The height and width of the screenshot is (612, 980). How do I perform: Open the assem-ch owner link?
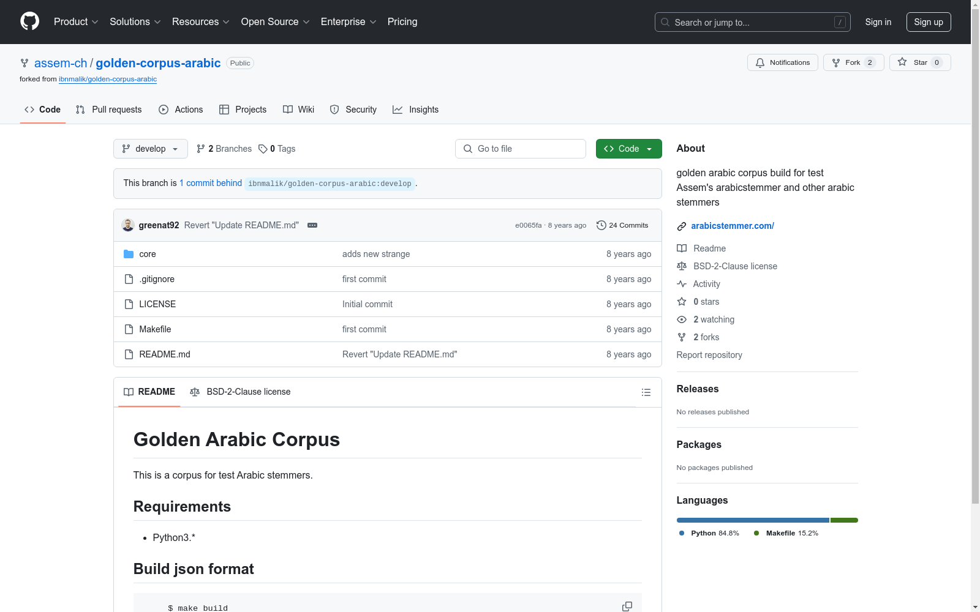click(61, 63)
